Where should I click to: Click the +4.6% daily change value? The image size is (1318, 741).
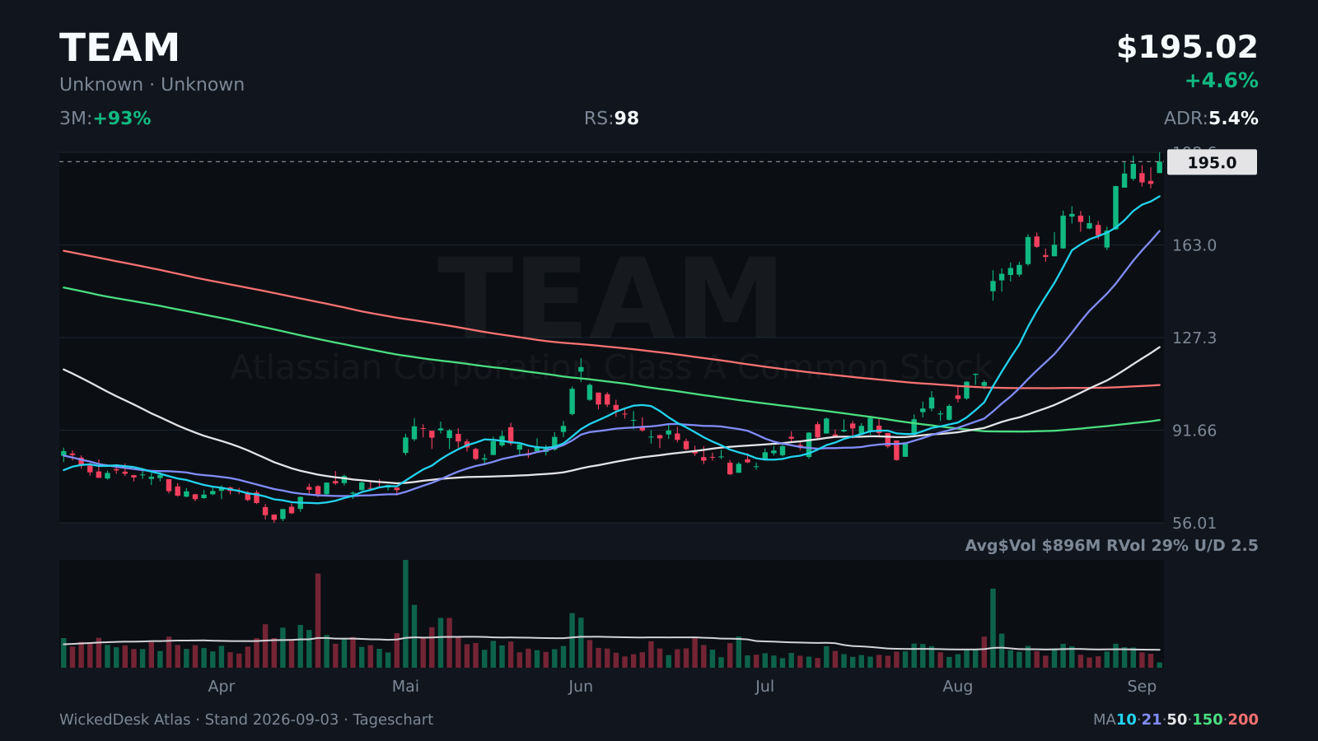click(x=1221, y=81)
